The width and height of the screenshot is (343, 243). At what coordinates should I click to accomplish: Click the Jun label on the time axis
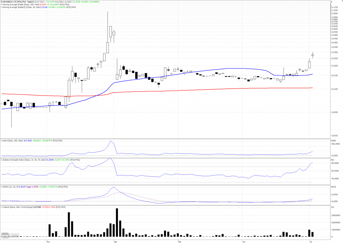point(244,242)
